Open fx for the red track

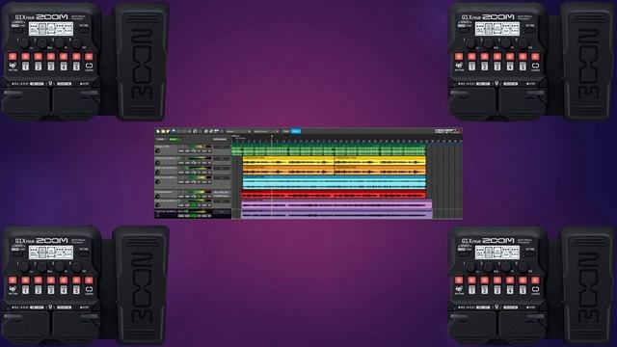click(200, 197)
